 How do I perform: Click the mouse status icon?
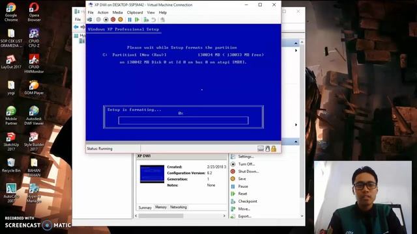pyautogui.click(x=268, y=149)
